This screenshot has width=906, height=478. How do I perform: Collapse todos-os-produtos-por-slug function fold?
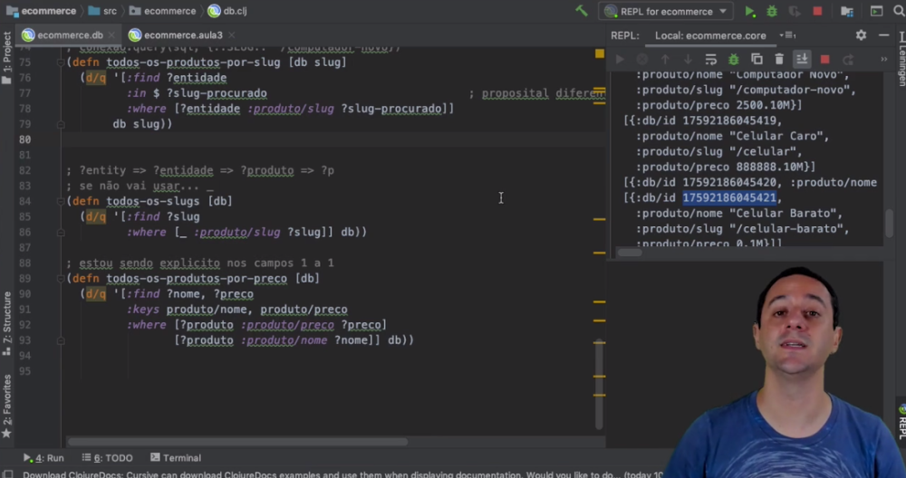[61, 62]
